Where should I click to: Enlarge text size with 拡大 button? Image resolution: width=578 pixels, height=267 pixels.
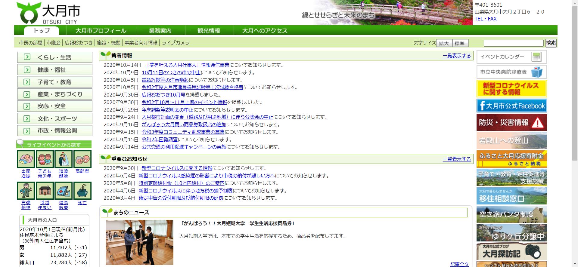point(444,43)
